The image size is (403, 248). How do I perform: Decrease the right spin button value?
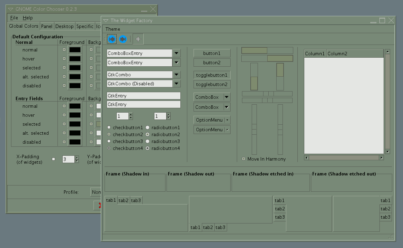[x=169, y=118]
